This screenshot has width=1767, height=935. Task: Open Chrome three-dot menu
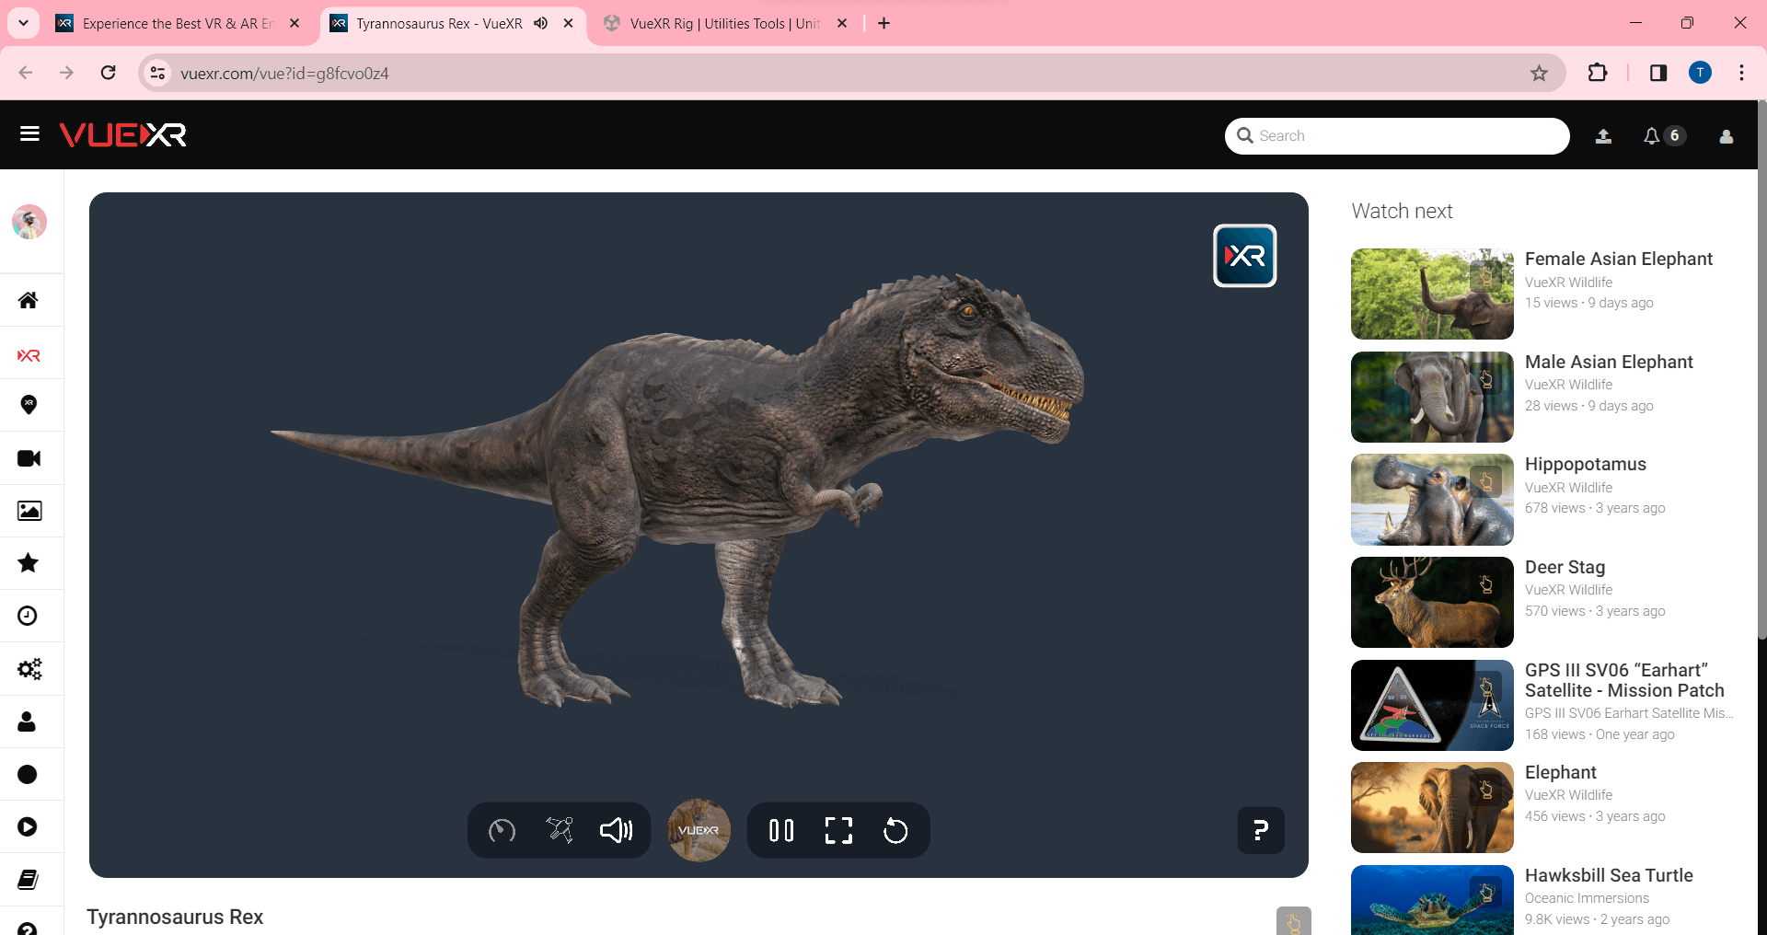[1741, 73]
